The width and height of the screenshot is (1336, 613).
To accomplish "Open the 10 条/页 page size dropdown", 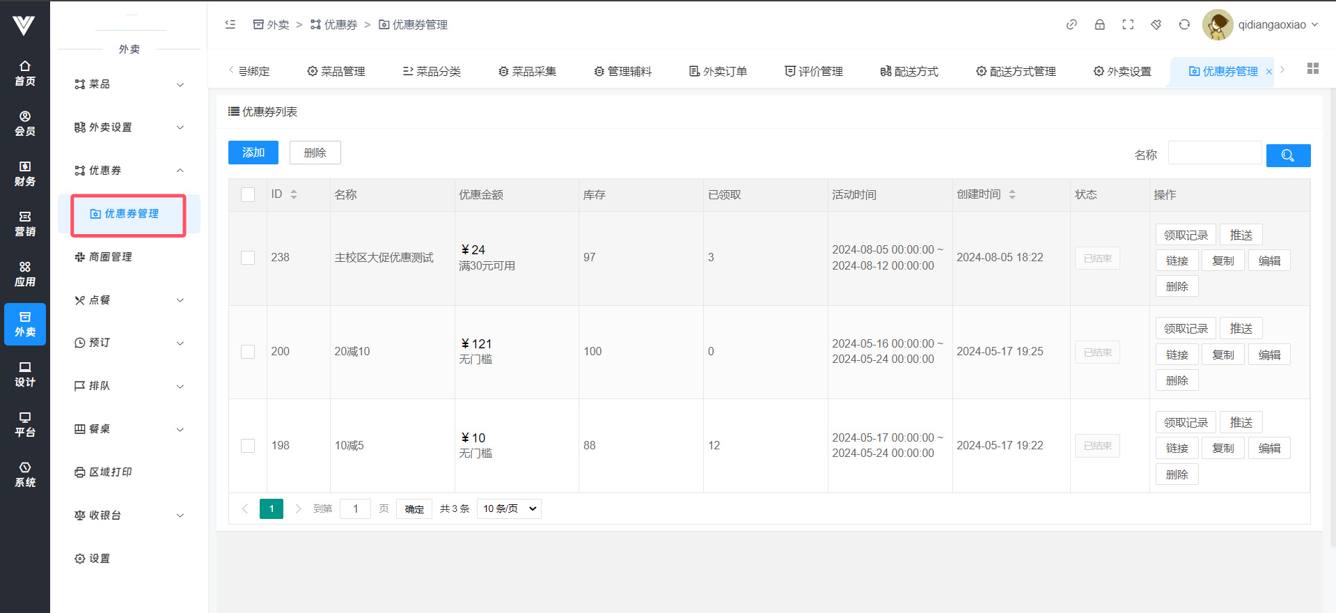I will [x=509, y=509].
